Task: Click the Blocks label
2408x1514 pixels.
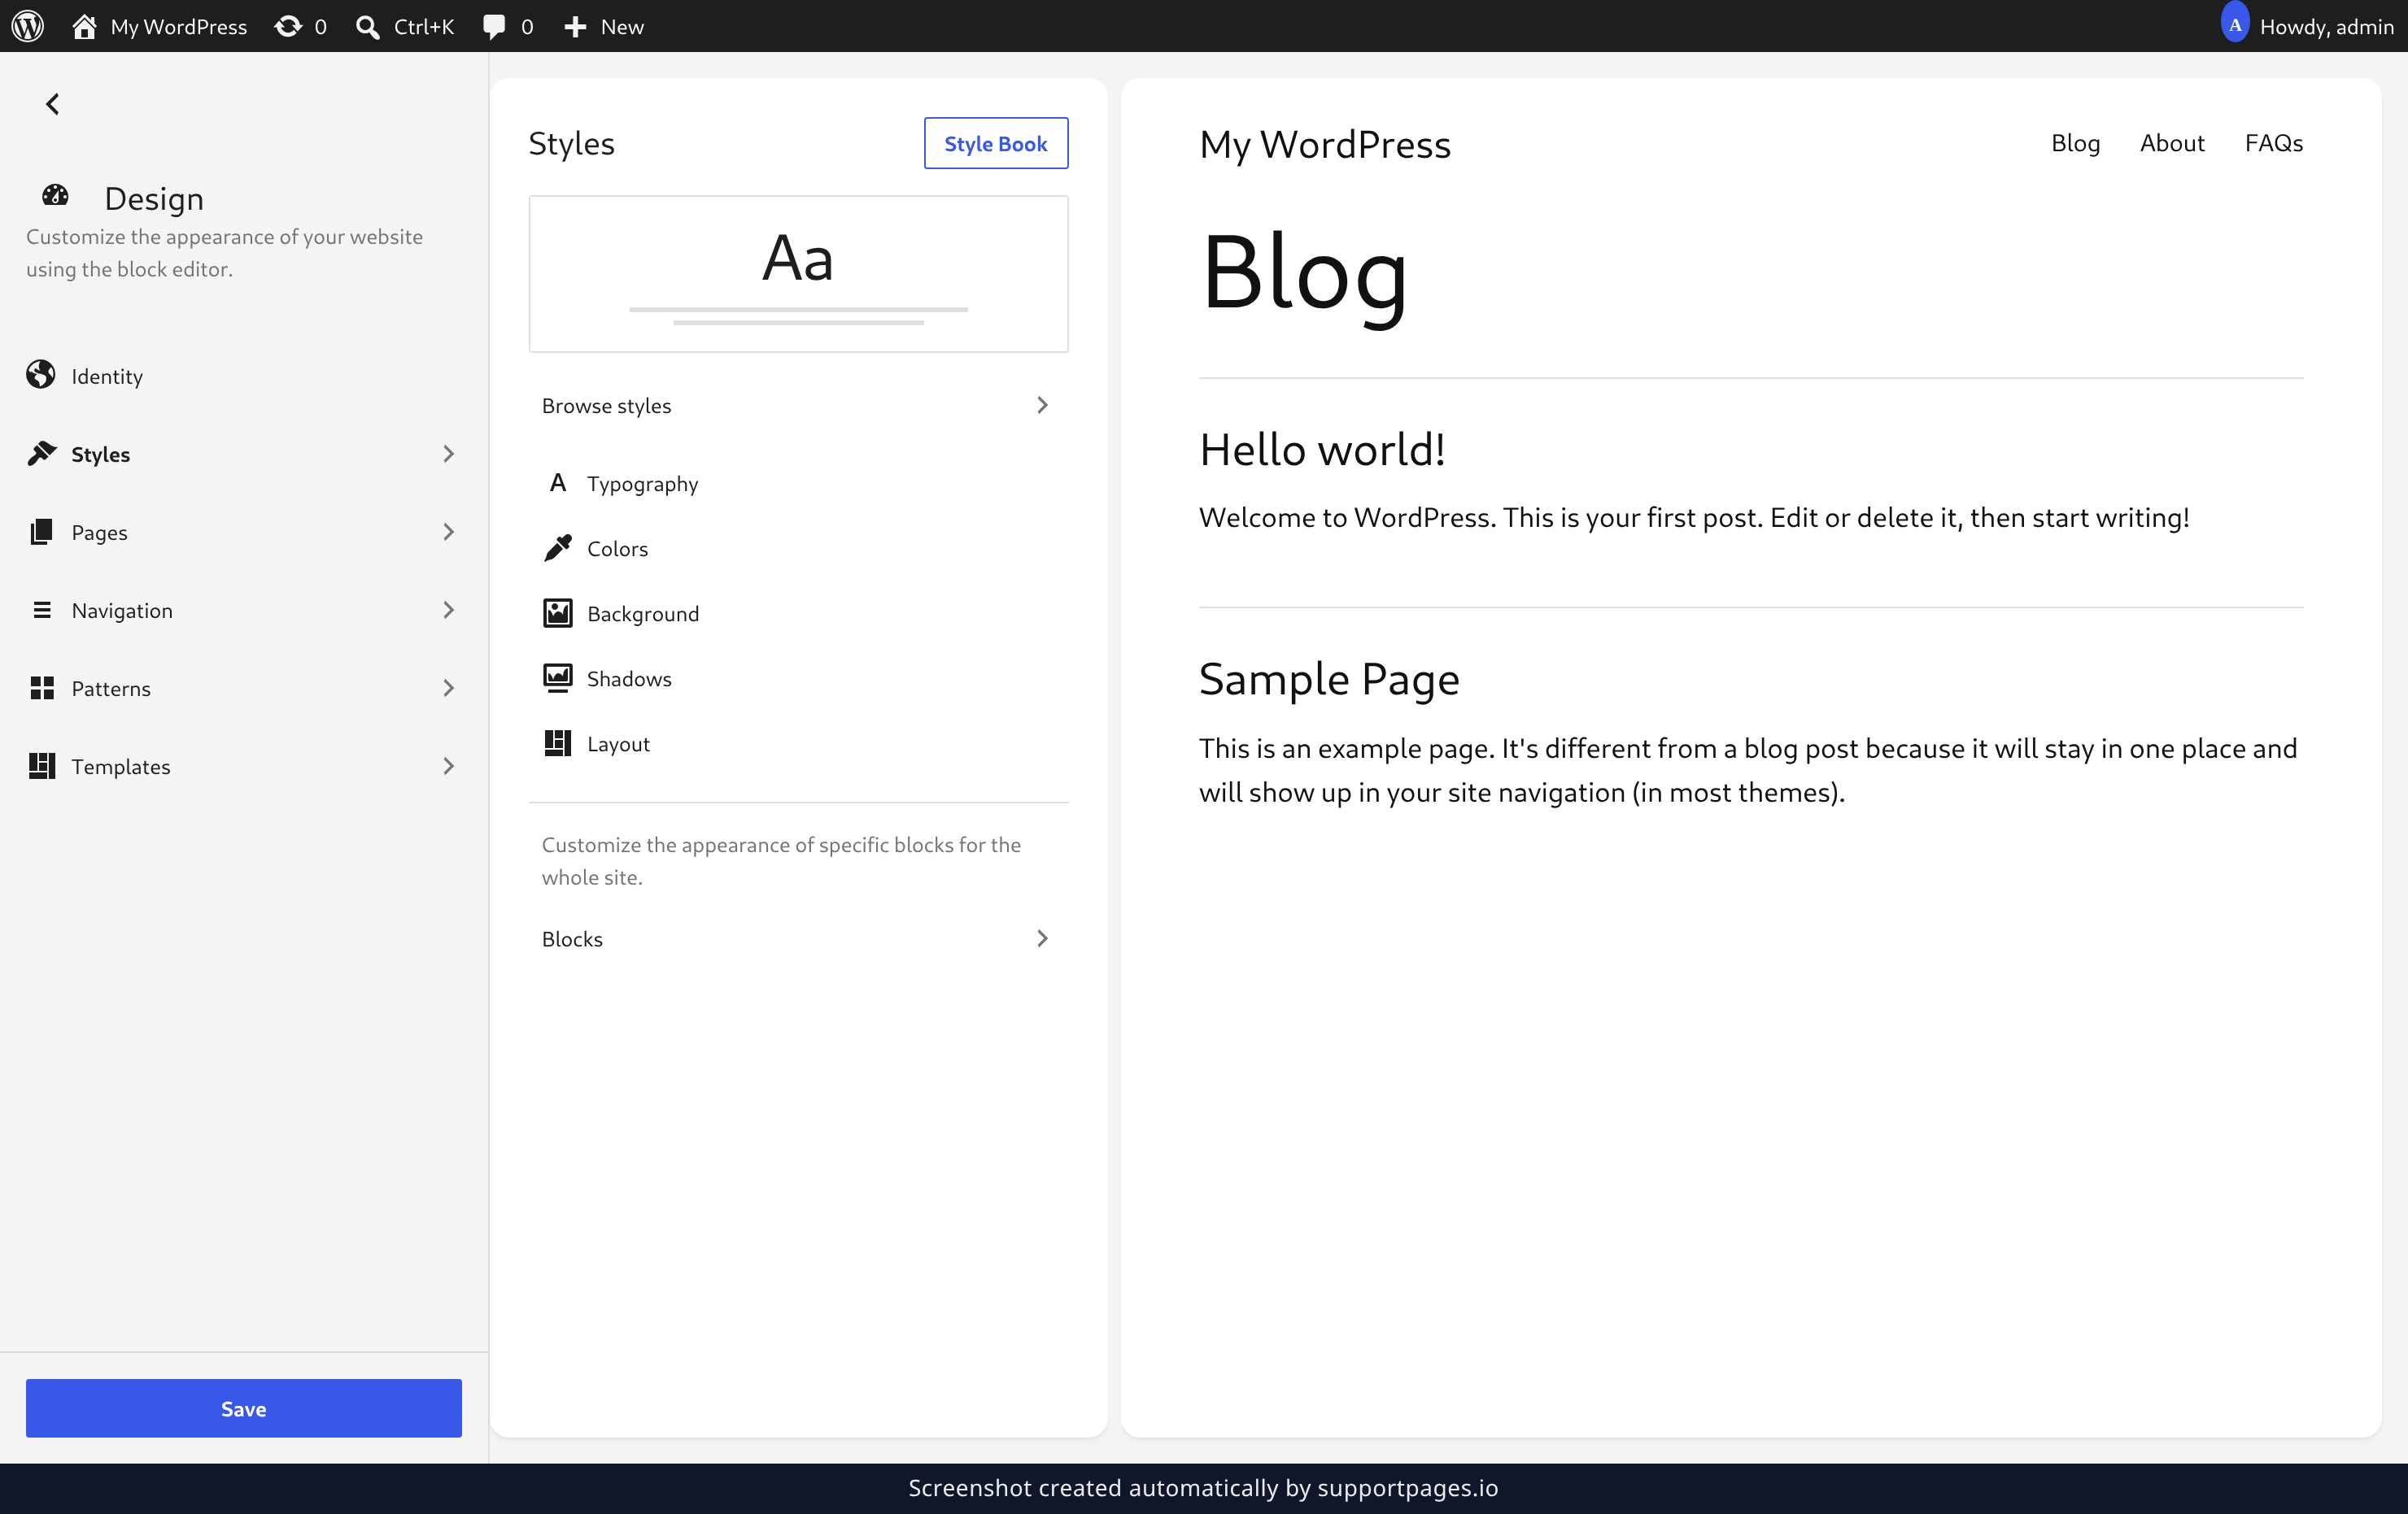Action: [572, 938]
